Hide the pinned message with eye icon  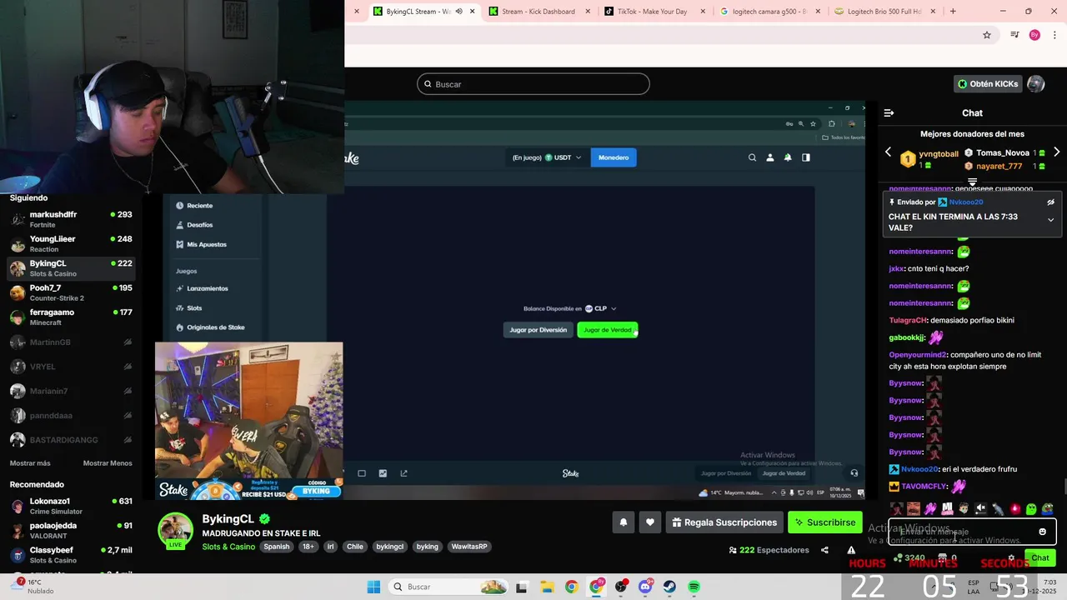coord(1050,202)
